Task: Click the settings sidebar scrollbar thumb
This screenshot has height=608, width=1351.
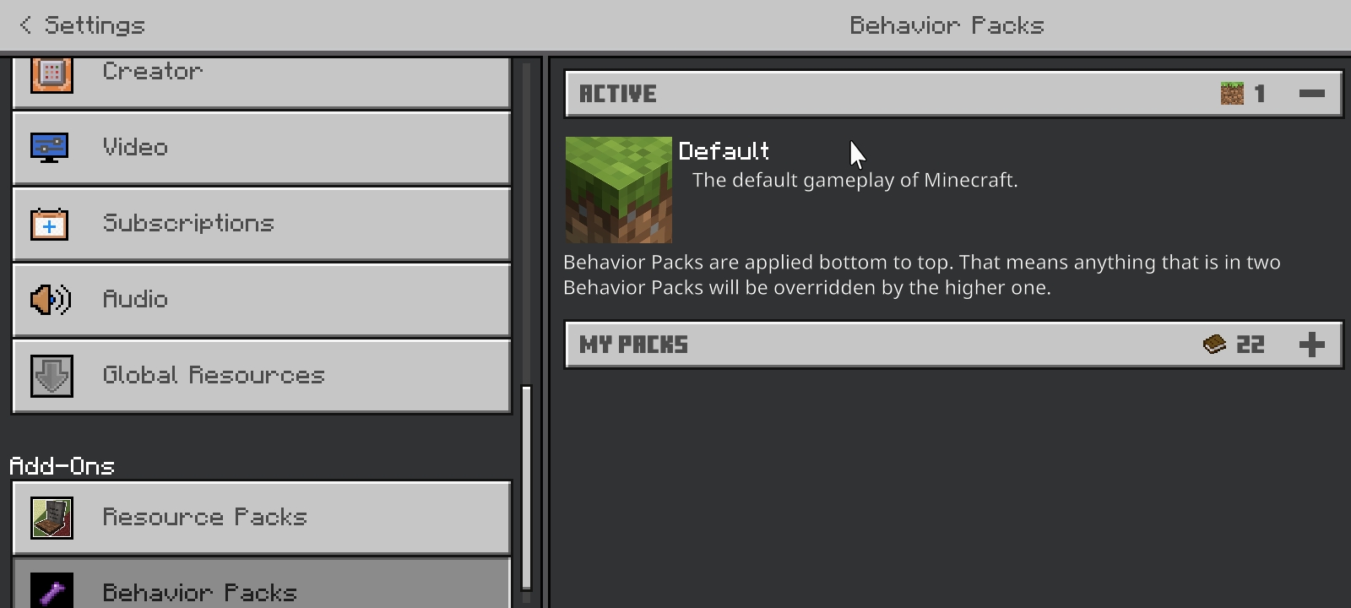Action: (526, 487)
